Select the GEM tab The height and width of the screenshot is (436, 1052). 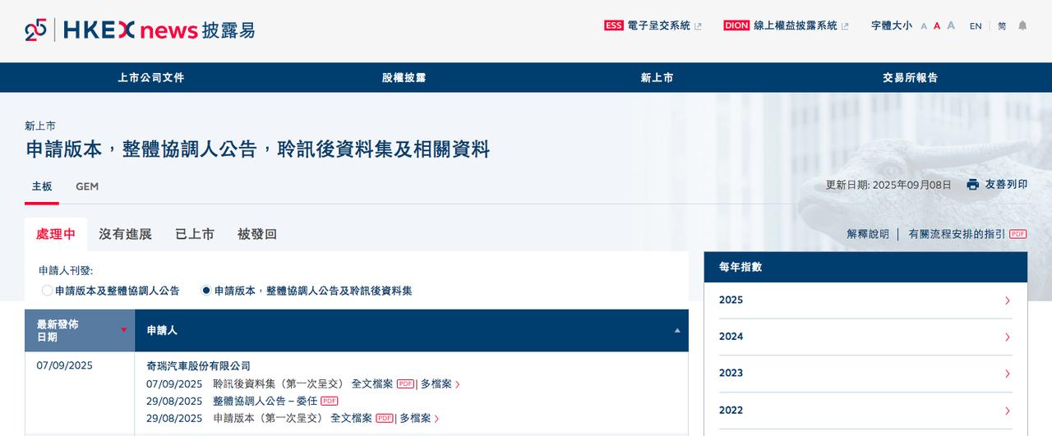87,186
